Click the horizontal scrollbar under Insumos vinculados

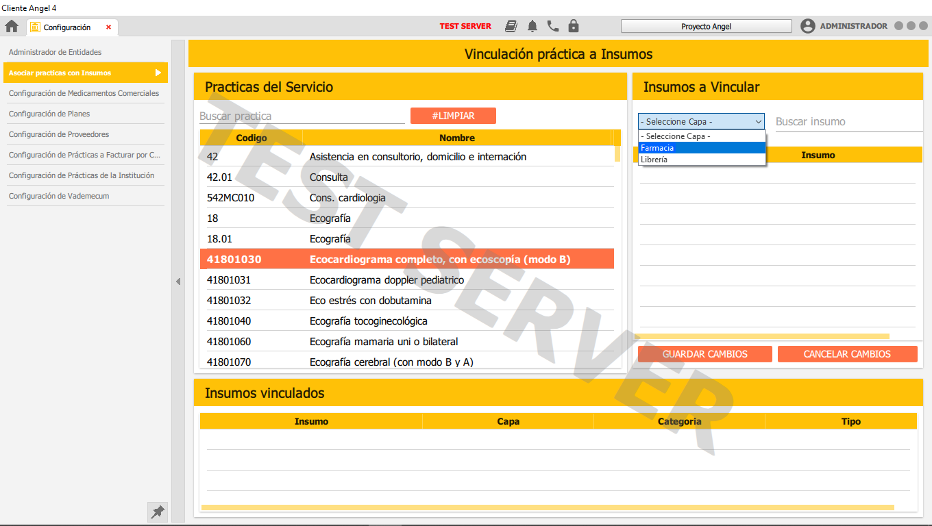(x=547, y=508)
